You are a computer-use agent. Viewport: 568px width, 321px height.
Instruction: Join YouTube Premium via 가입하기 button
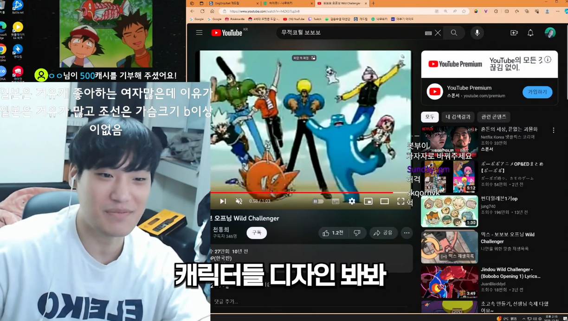[537, 92]
